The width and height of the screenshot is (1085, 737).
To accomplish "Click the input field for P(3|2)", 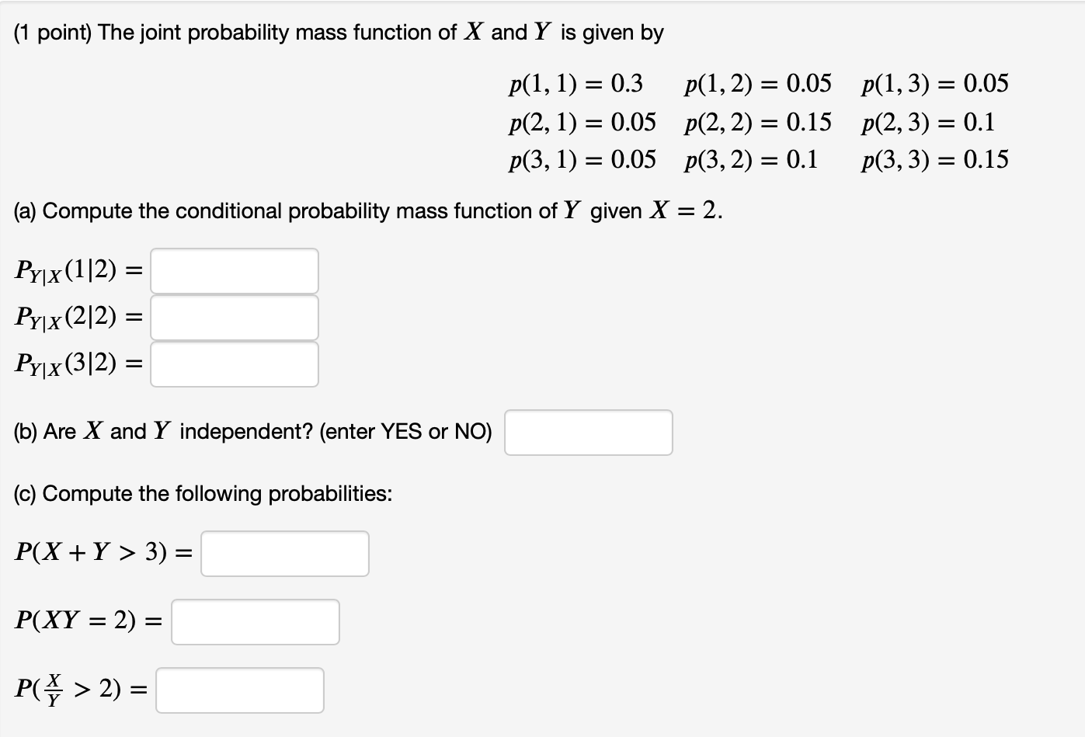I will [x=234, y=364].
